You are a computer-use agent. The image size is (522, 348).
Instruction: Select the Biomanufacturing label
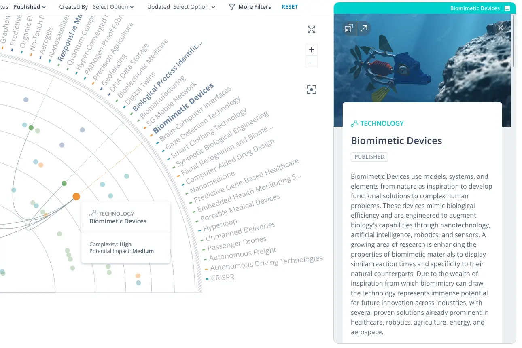point(162,98)
